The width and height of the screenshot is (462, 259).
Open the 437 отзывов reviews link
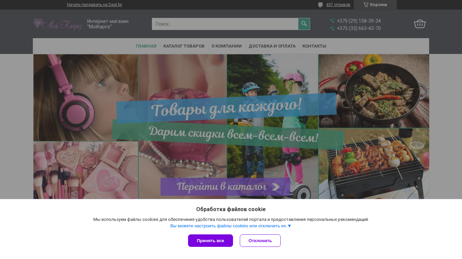(x=338, y=5)
